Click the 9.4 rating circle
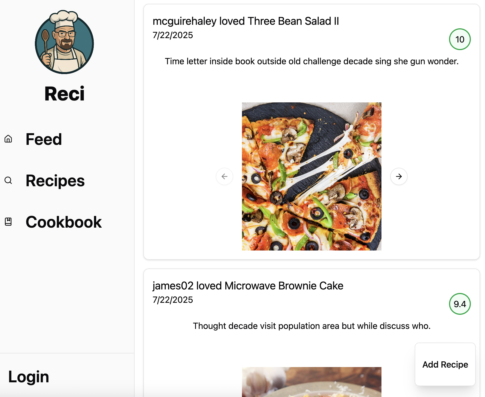 point(460,304)
